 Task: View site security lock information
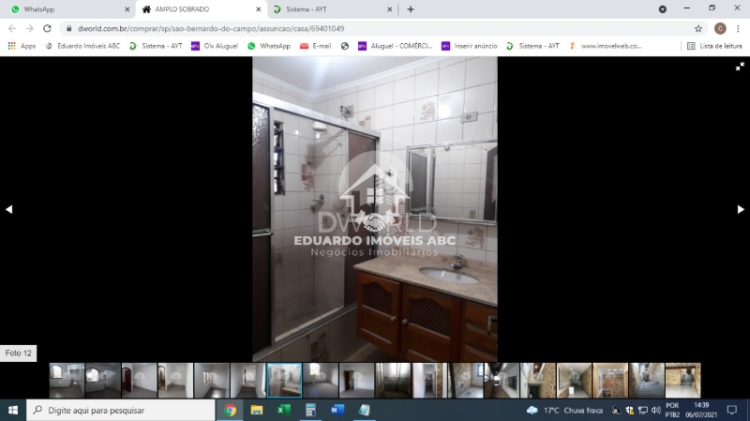click(68, 29)
